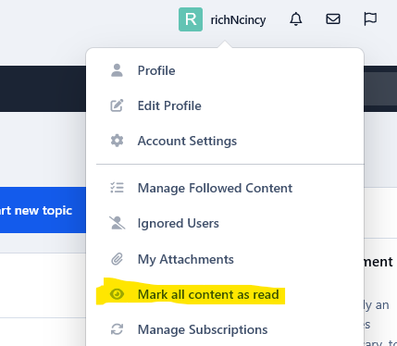
Task: Click the eye icon beside Mark all content
Action: 117,294
